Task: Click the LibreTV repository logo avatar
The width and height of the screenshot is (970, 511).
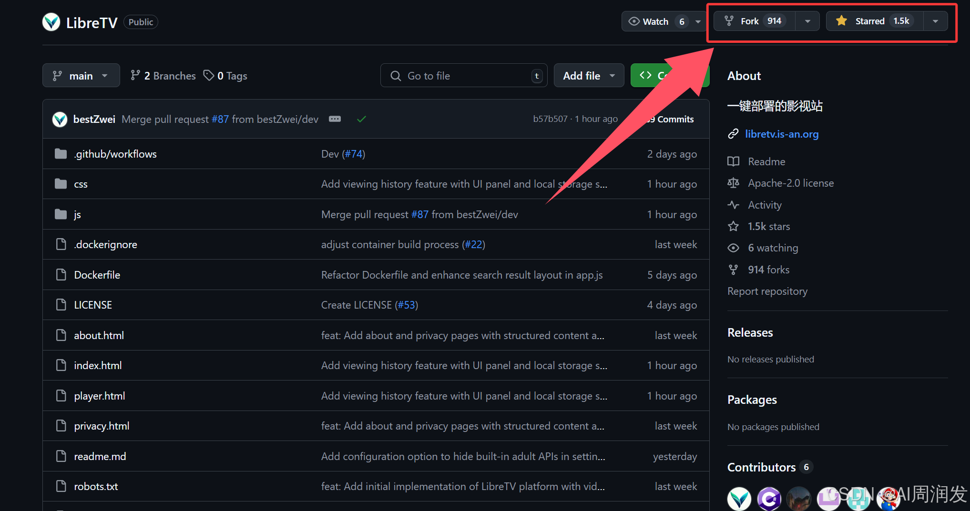Action: [x=51, y=22]
